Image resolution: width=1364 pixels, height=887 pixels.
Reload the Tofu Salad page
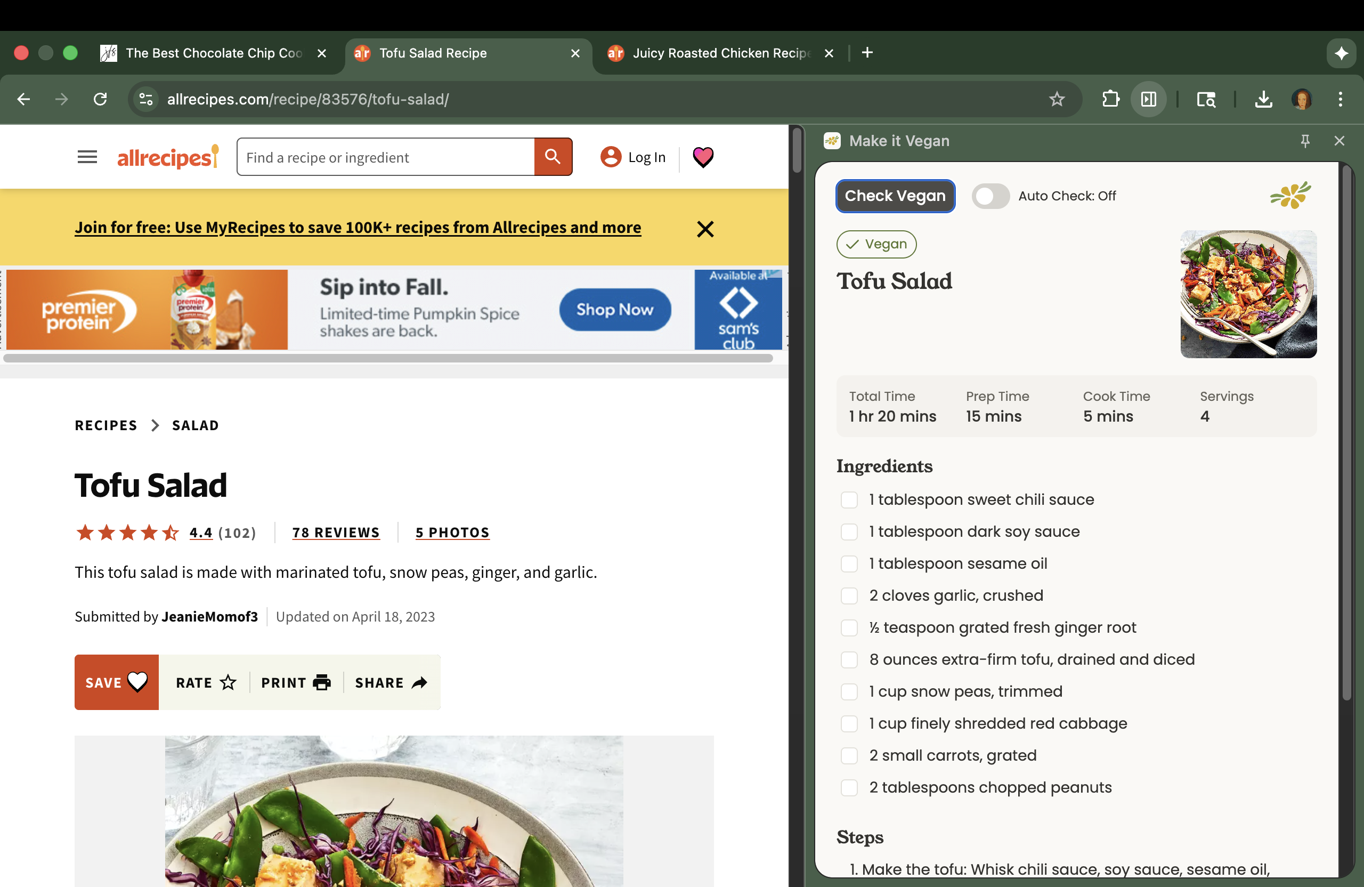100,99
